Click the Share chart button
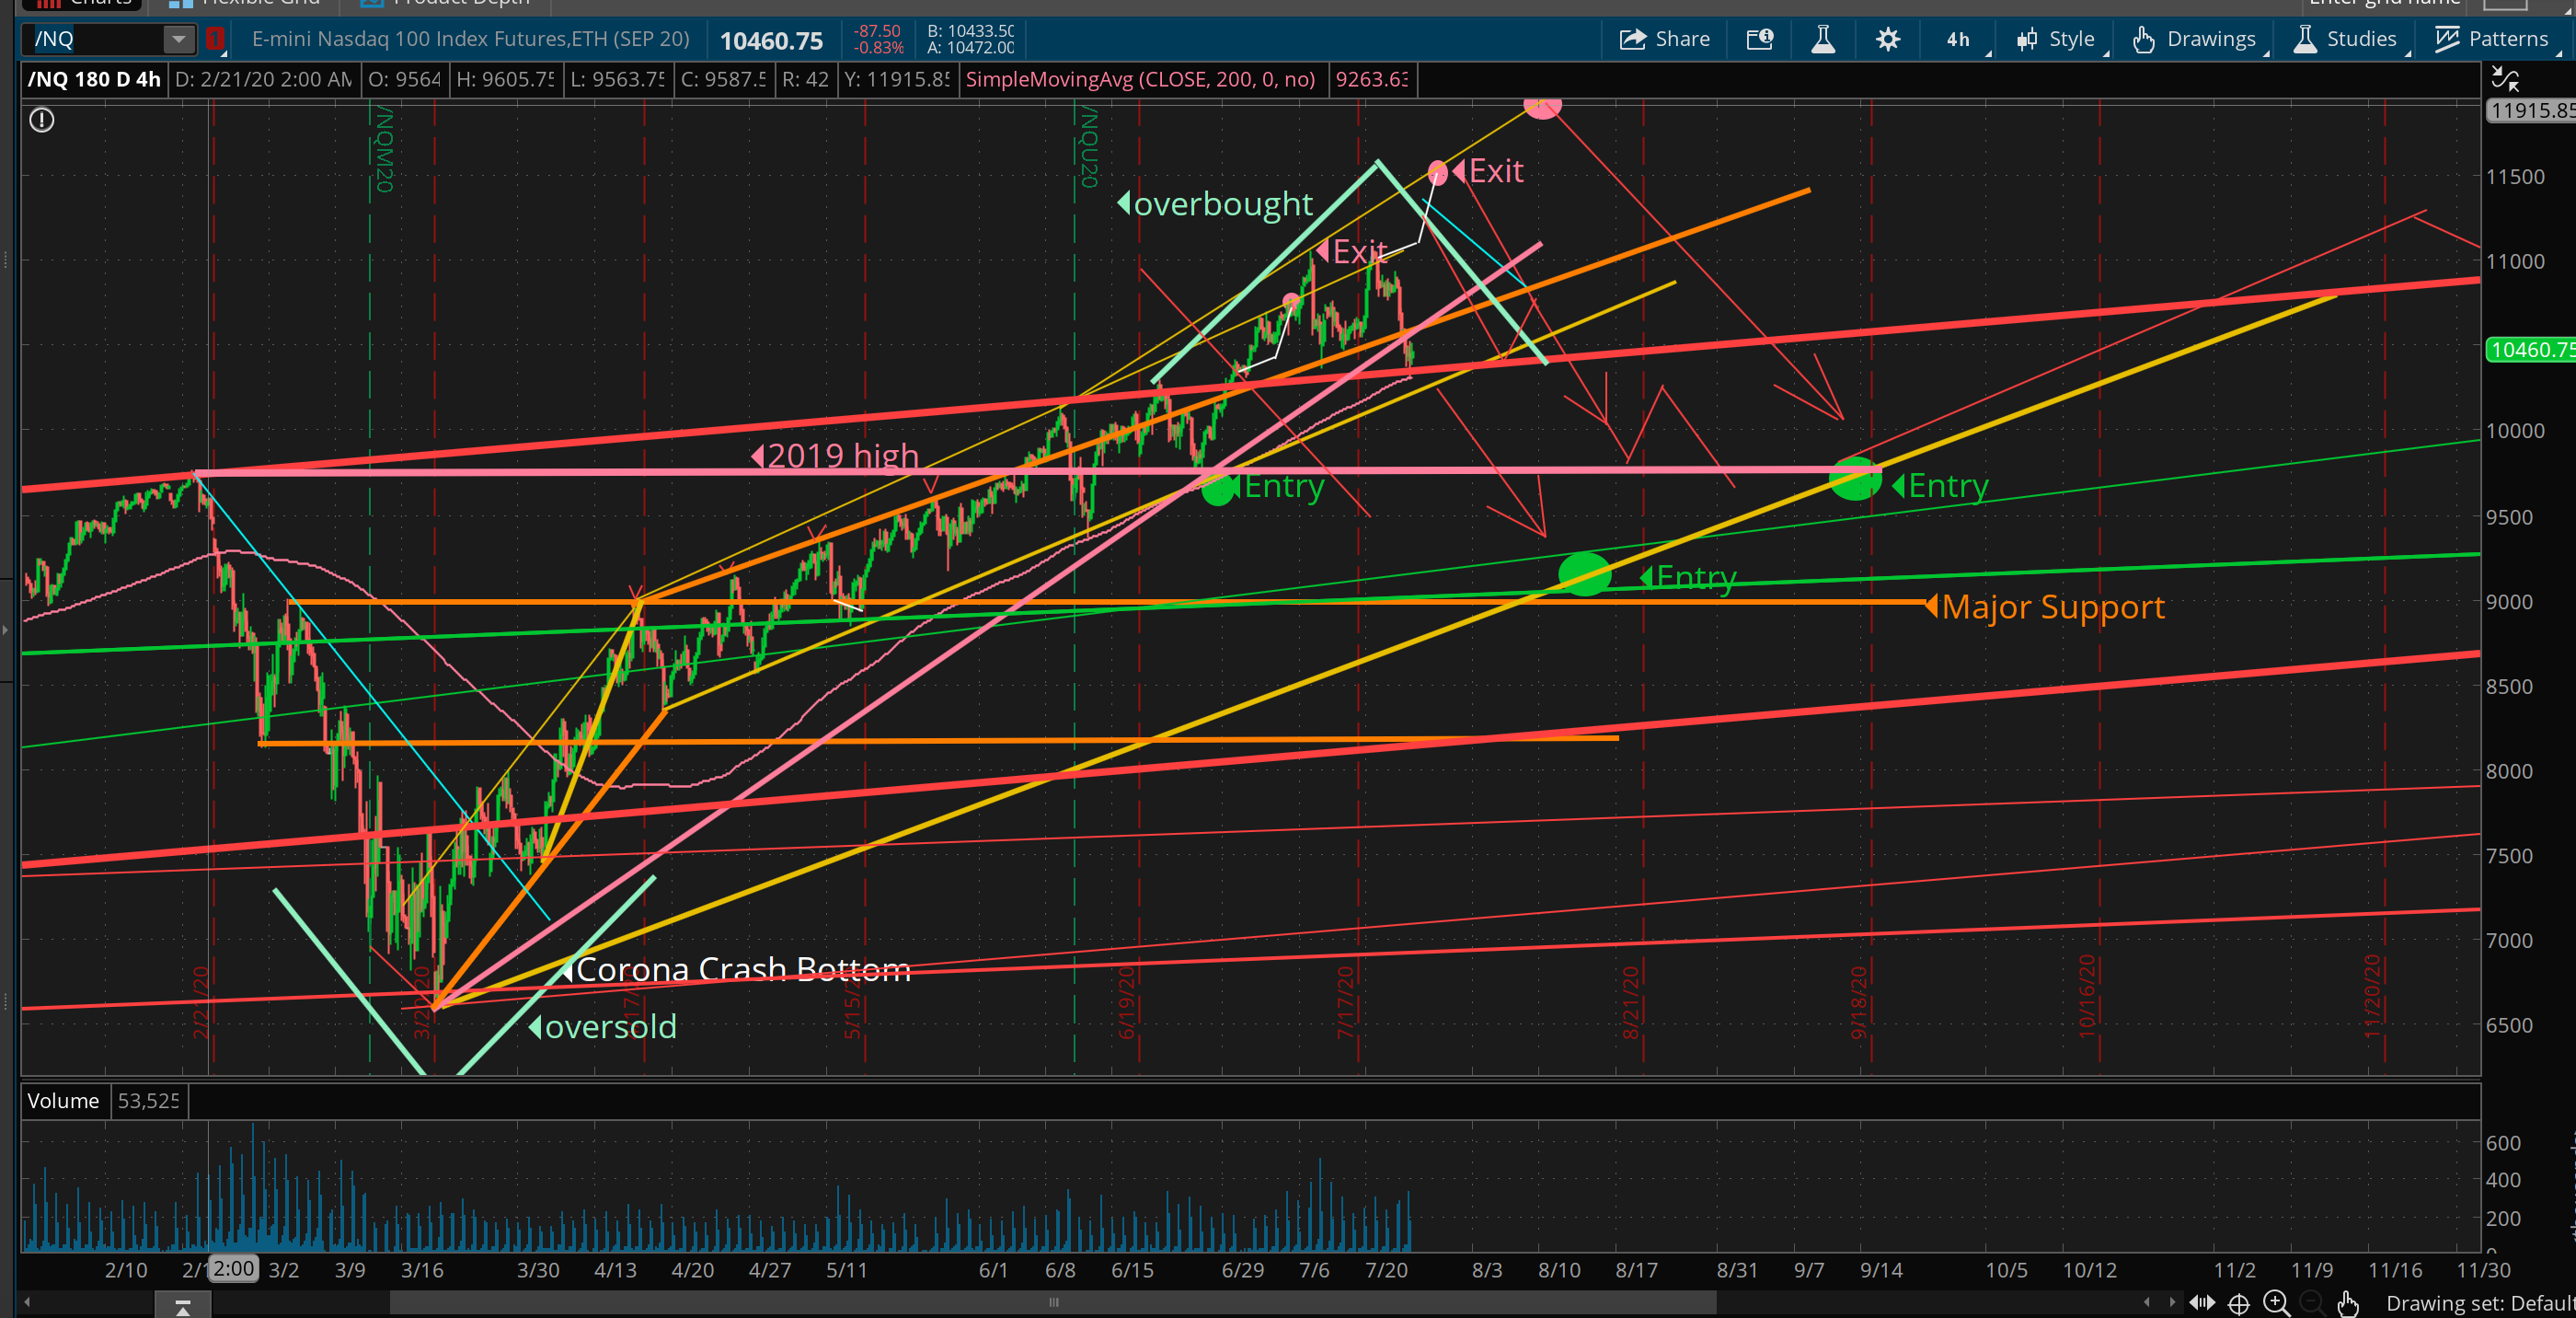 (1664, 39)
